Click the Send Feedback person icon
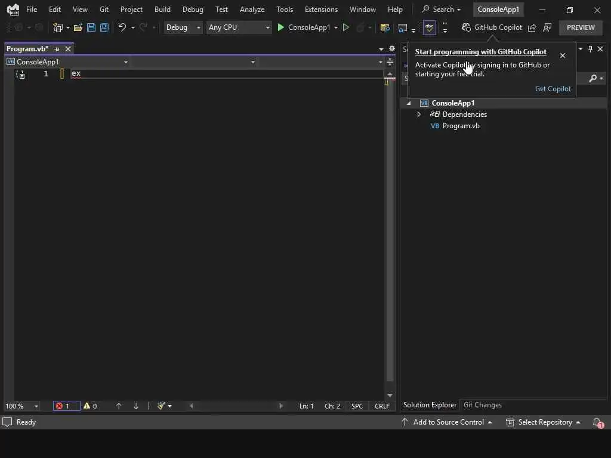611x458 pixels. pos(547,27)
